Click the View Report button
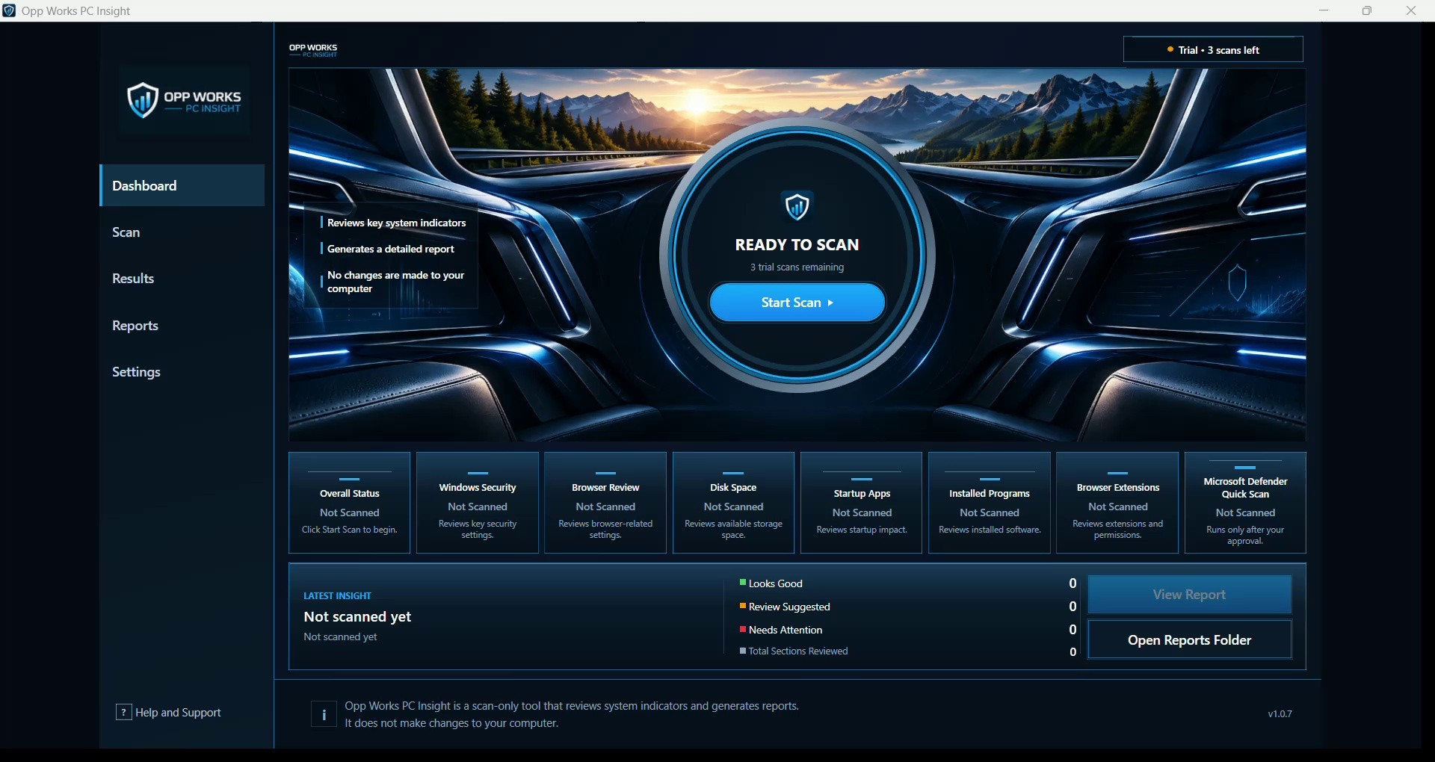 1189,595
